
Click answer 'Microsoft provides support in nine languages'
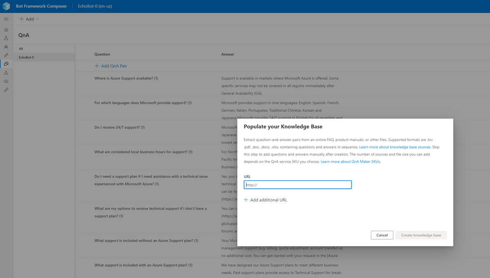281,110
